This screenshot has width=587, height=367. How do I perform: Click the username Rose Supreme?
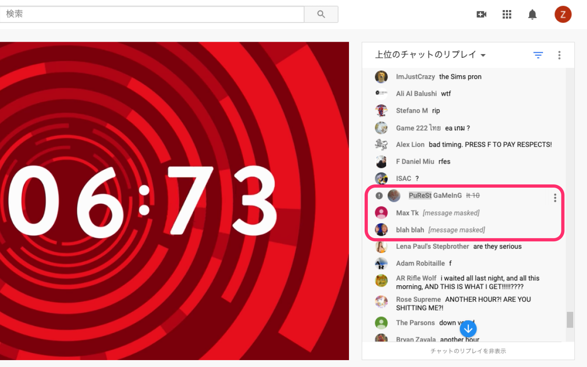(418, 299)
